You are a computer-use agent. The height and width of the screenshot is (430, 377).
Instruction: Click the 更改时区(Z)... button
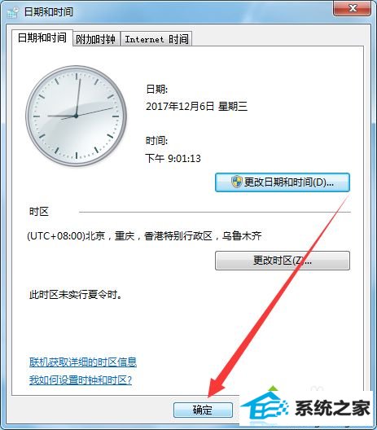[x=283, y=261]
